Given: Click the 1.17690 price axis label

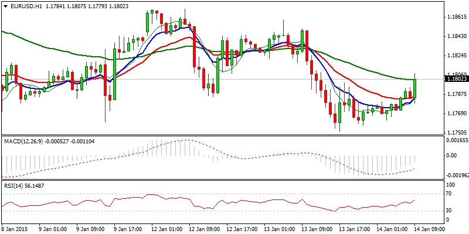Looking at the screenshot, I should tap(456, 113).
